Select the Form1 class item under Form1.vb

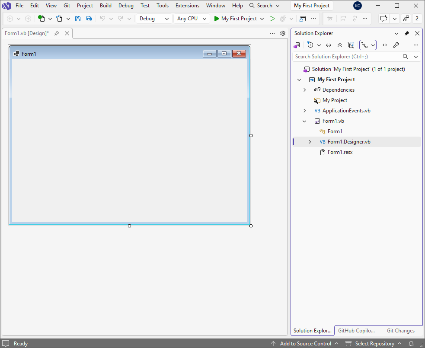pyautogui.click(x=335, y=131)
